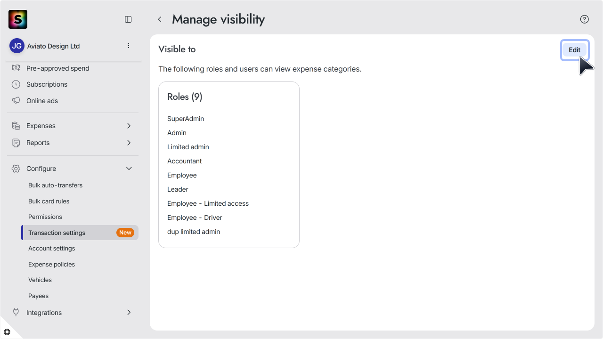This screenshot has width=603, height=339.
Task: Click the JG account avatar
Action: coord(17,46)
